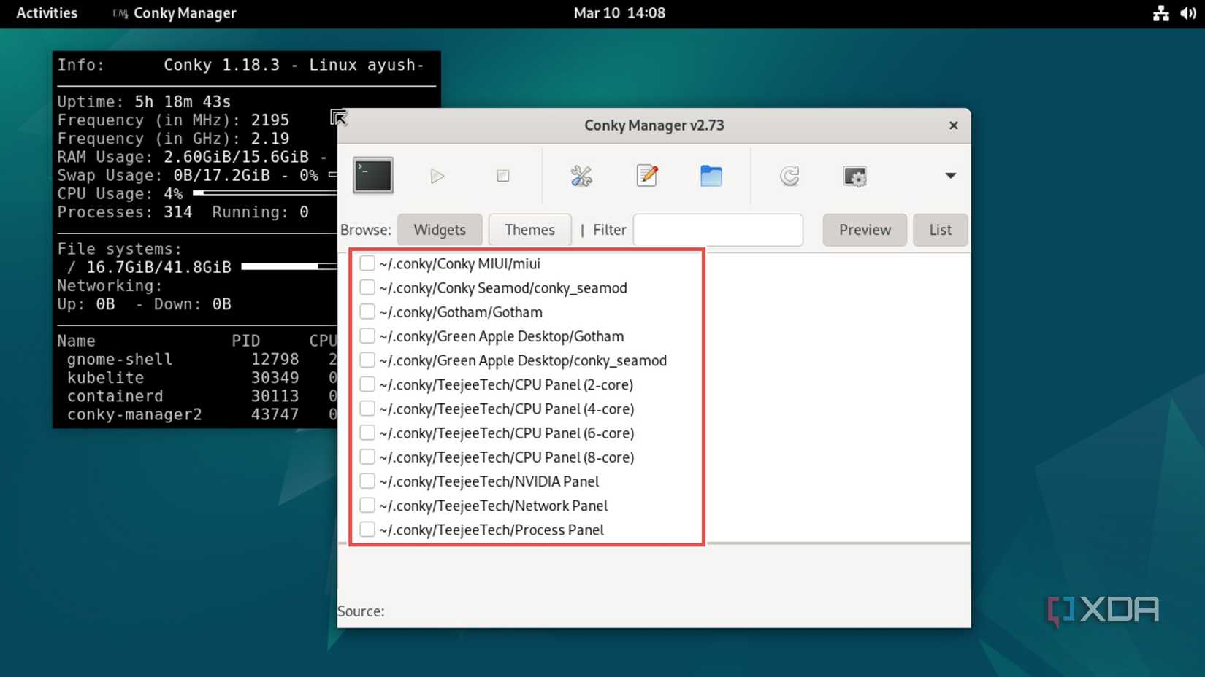Select the terminal widget icon on toolbar

[372, 175]
